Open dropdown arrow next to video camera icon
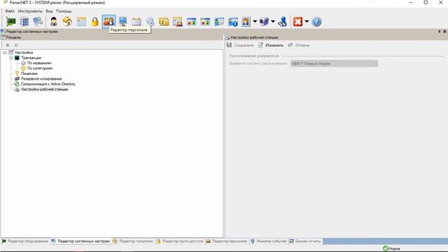The width and height of the screenshot is (448, 252). (273, 22)
